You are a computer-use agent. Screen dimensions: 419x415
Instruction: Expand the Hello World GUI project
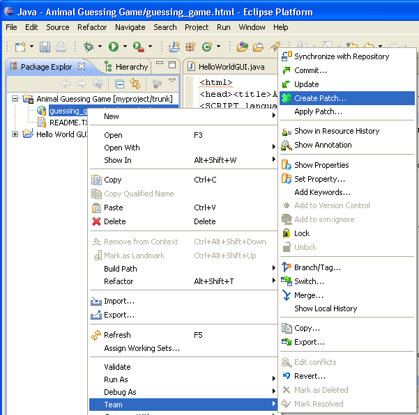(x=15, y=134)
